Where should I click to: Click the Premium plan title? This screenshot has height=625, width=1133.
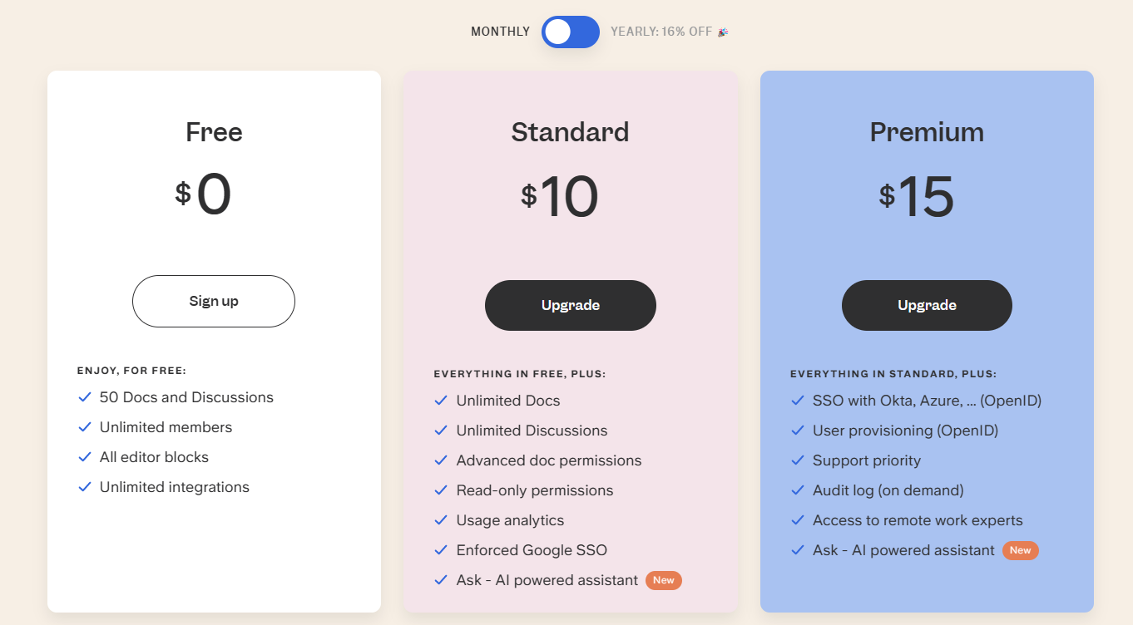coord(927,132)
